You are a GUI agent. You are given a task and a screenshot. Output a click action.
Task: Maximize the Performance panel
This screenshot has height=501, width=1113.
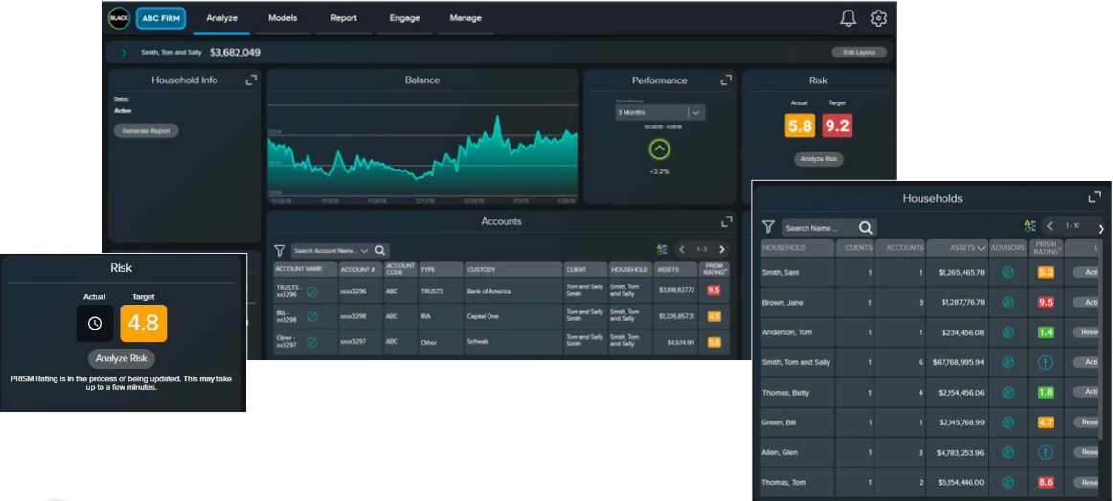point(725,80)
